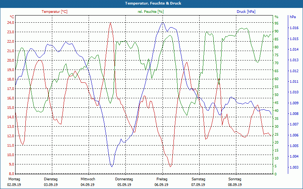Screen dimensions: 303x189
Task: Click the 'hPa' unit label on pressure axis
Action: (292, 17)
